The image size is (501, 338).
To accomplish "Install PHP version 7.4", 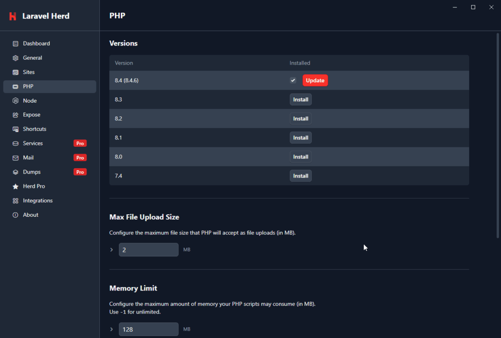I will (x=301, y=176).
